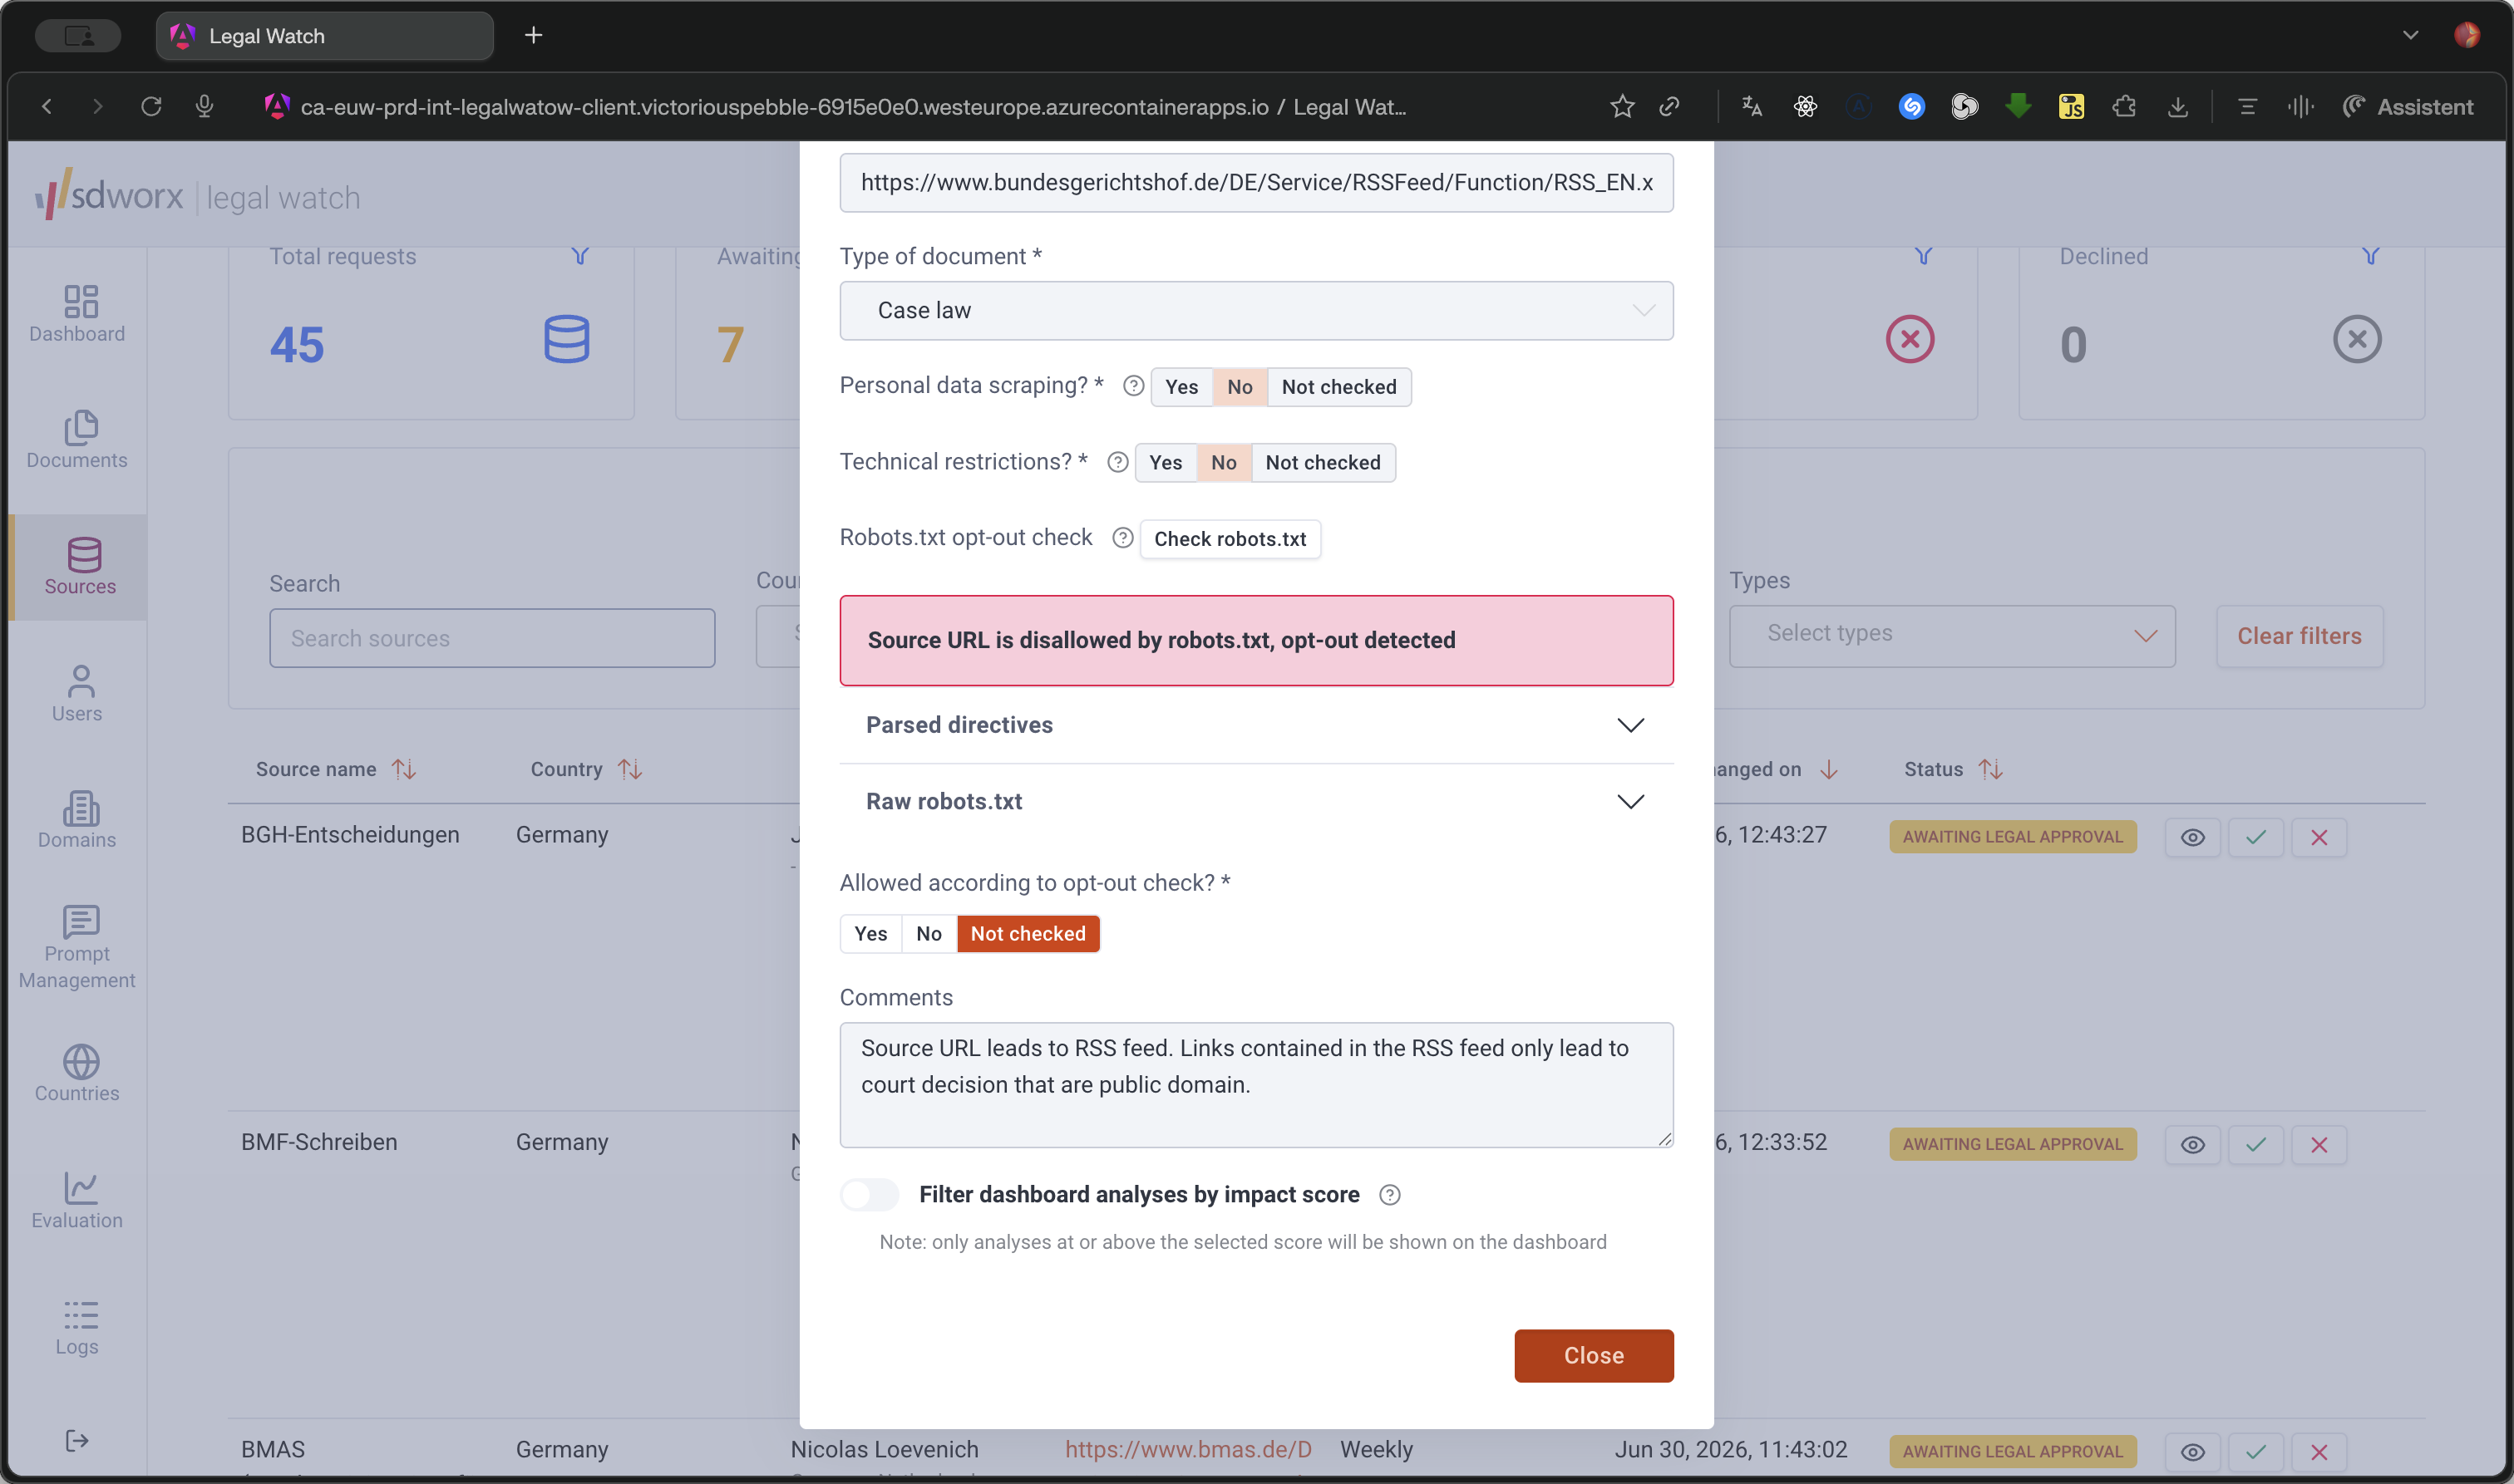Open the Type of document dropdown

[1255, 311]
